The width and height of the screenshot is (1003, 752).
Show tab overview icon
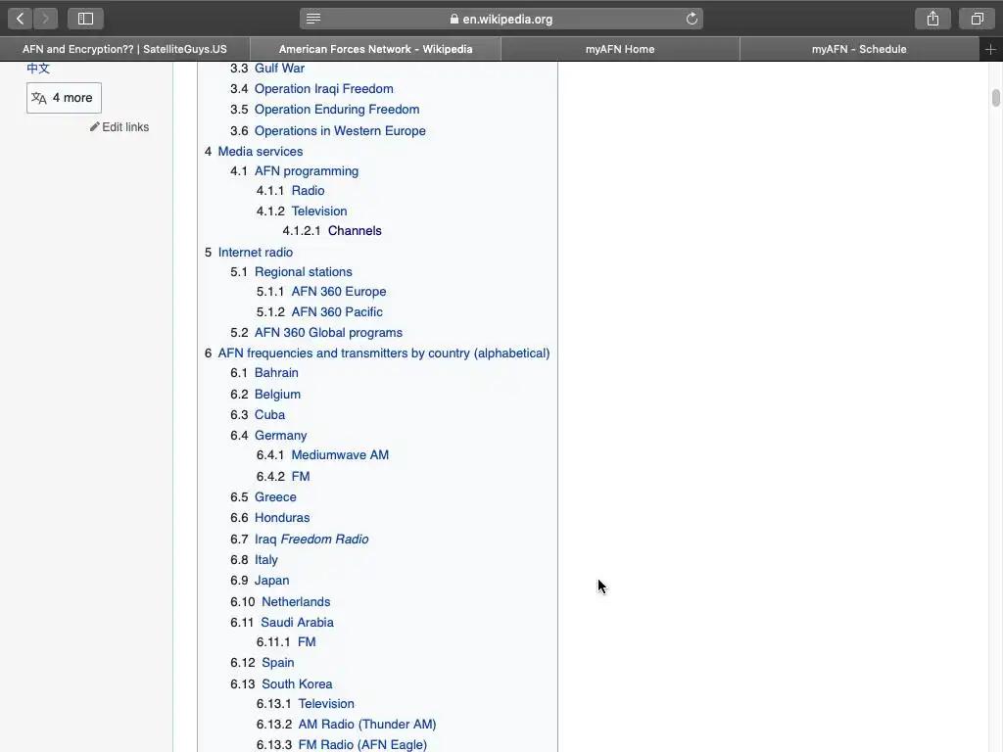[x=977, y=19]
